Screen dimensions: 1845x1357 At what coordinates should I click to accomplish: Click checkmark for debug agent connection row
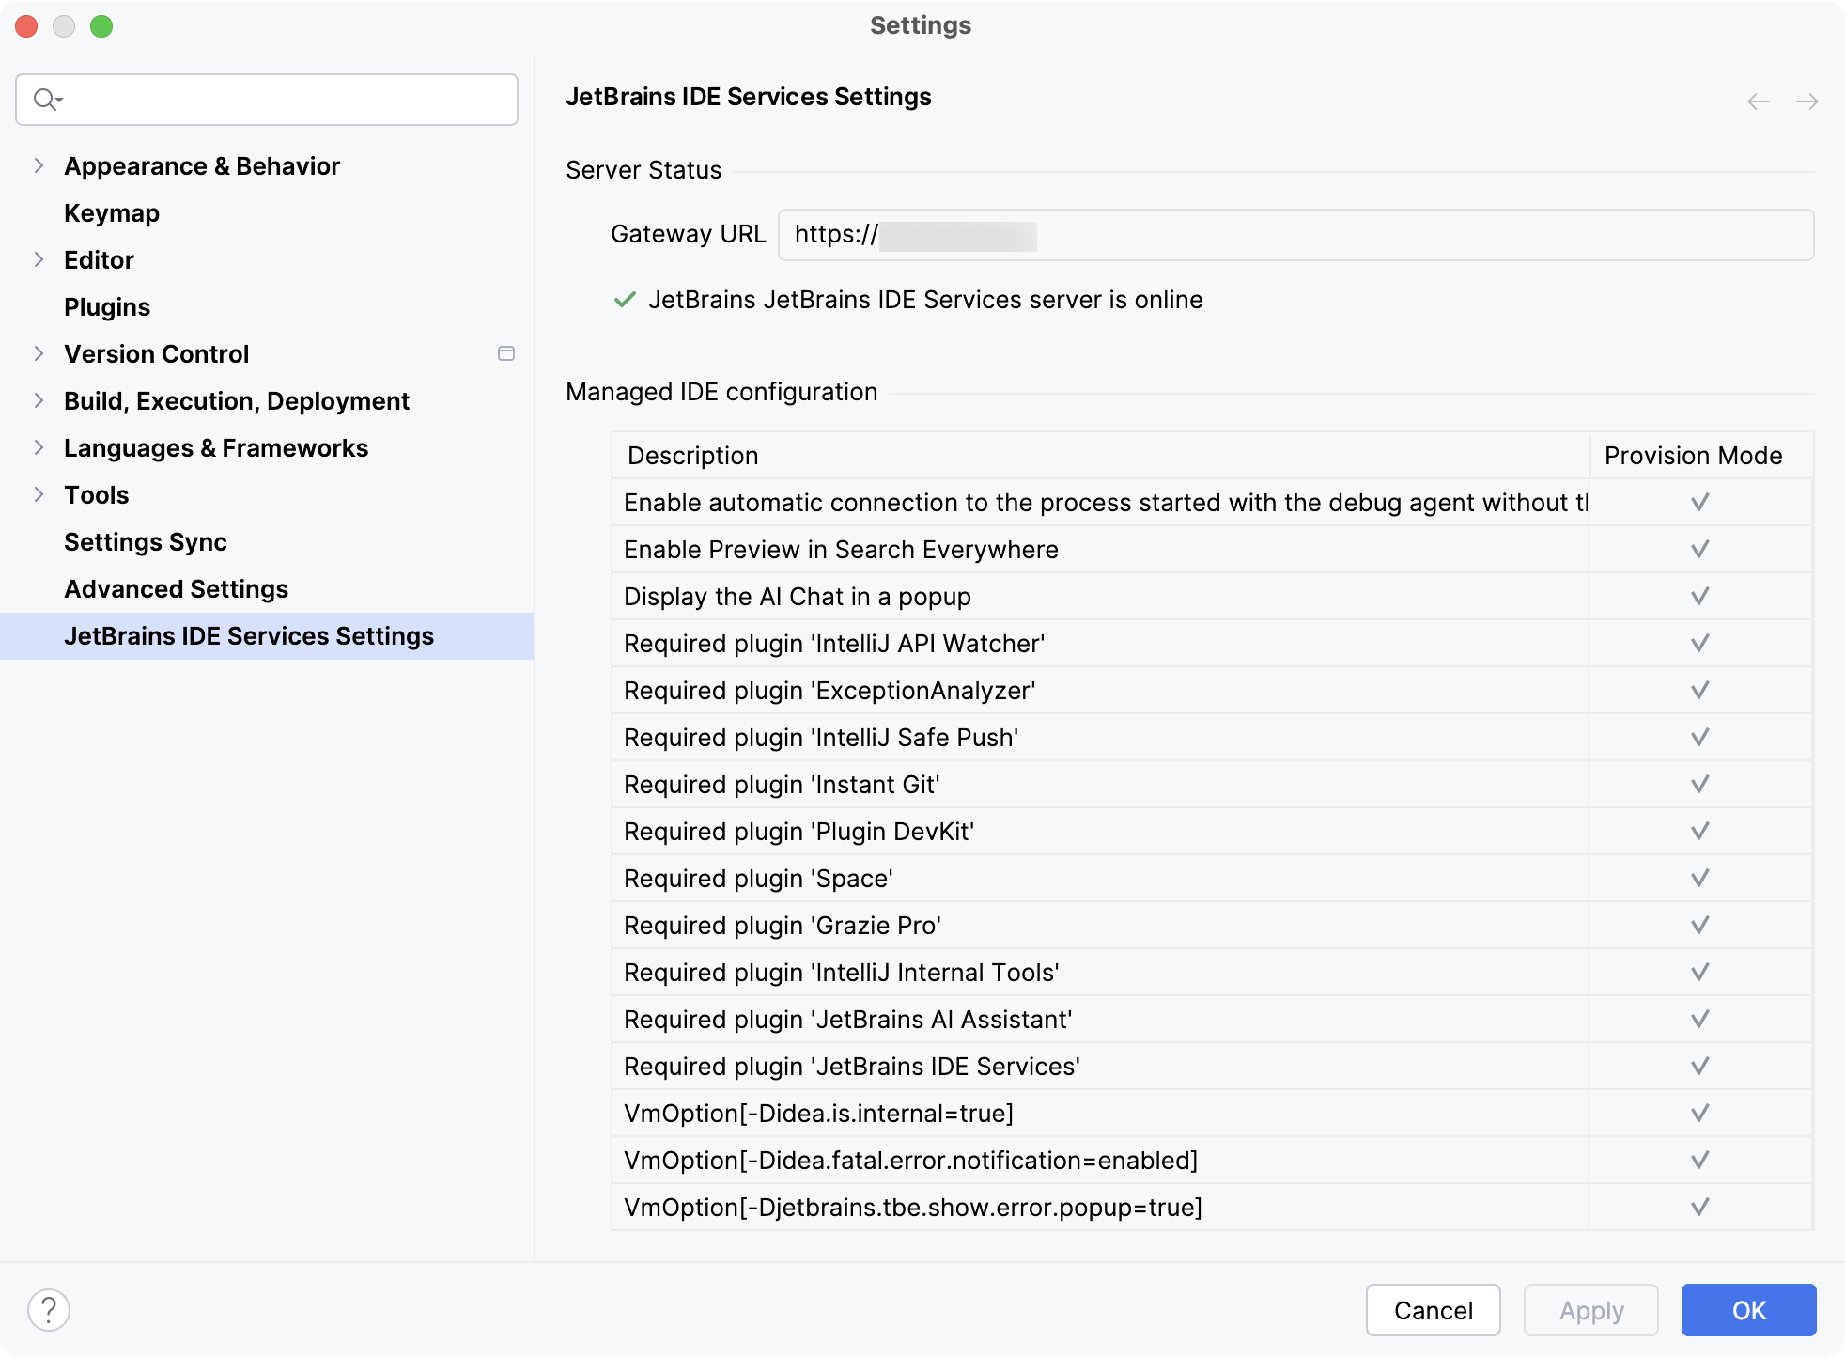pyautogui.click(x=1699, y=502)
